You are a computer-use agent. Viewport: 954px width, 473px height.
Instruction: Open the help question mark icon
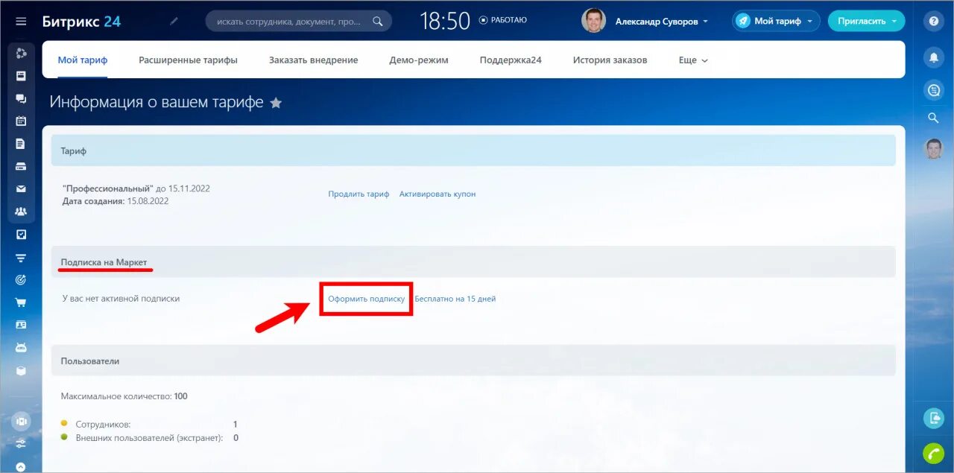pyautogui.click(x=933, y=22)
